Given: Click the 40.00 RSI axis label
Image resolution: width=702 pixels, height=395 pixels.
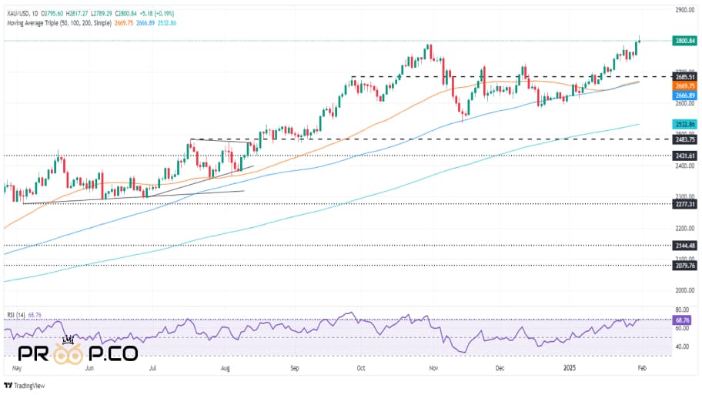Looking at the screenshot, I should [682, 346].
